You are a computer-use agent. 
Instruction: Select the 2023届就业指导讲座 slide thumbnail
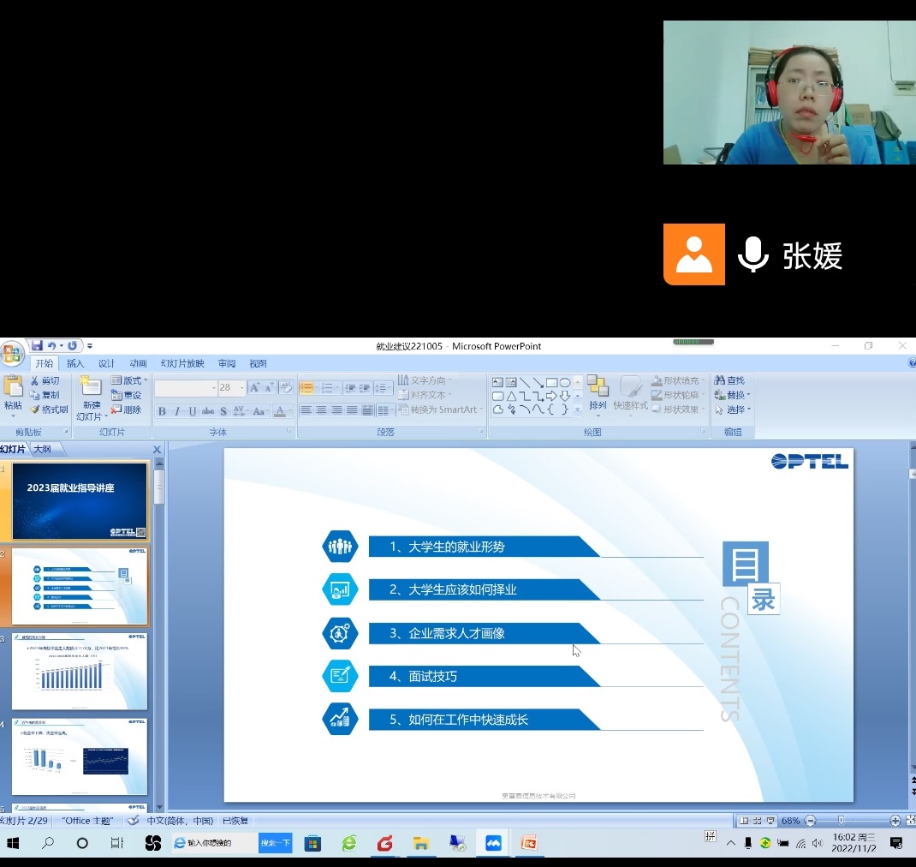click(x=80, y=501)
